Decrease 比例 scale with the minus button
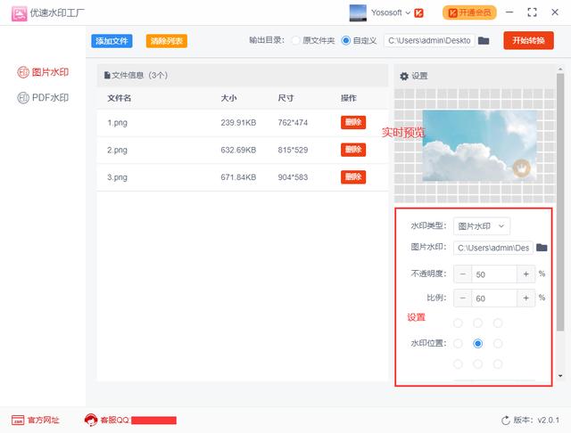The width and height of the screenshot is (571, 433). pos(462,298)
